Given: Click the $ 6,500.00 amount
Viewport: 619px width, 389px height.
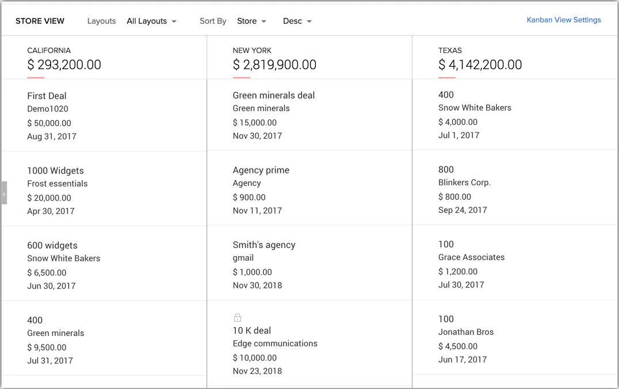Looking at the screenshot, I should [x=47, y=273].
